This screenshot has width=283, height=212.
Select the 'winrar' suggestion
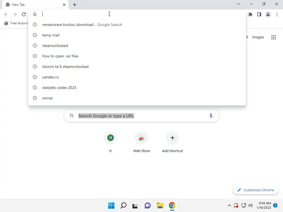(137, 98)
